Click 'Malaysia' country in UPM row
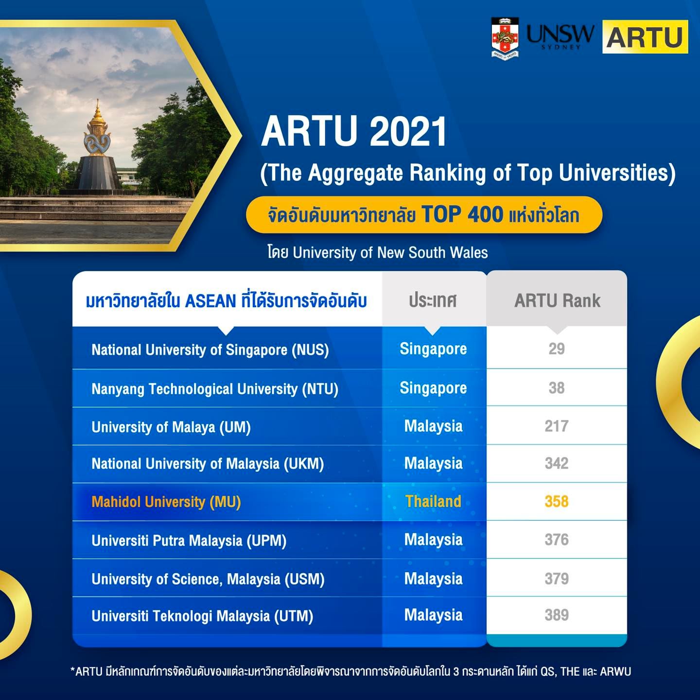Image resolution: width=700 pixels, height=700 pixels. tap(433, 539)
